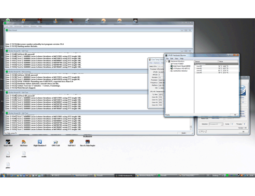Open the View menu in Hardware Monitor
255x196 pixels.
pyautogui.click(x=177, y=58)
